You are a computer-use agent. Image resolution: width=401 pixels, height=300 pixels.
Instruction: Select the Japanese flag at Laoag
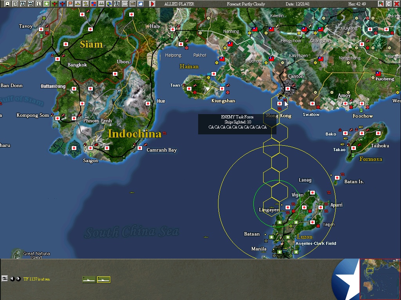click(312, 192)
